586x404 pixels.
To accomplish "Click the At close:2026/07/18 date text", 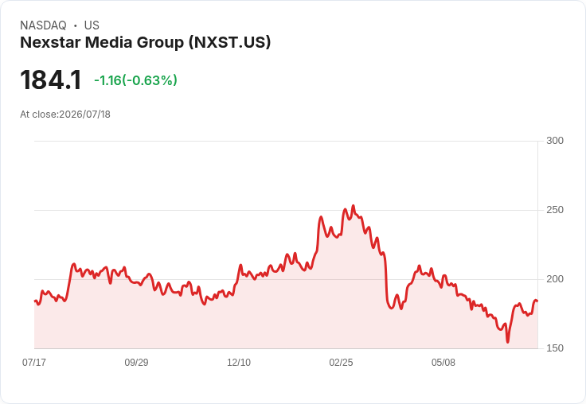I will (x=65, y=115).
